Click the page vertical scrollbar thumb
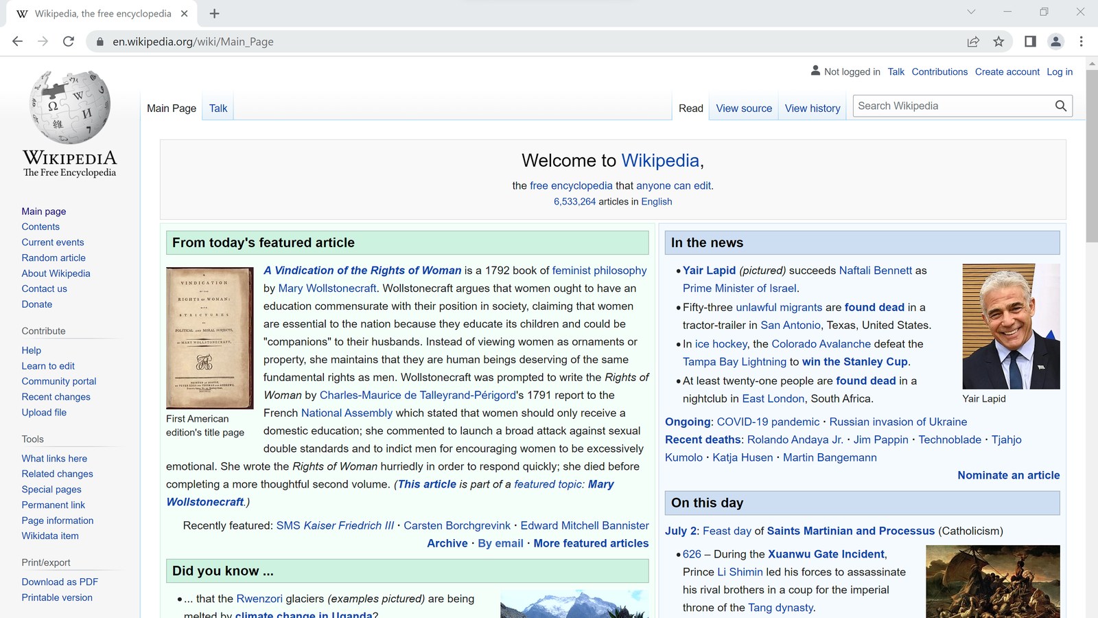The image size is (1098, 618). (x=1092, y=155)
